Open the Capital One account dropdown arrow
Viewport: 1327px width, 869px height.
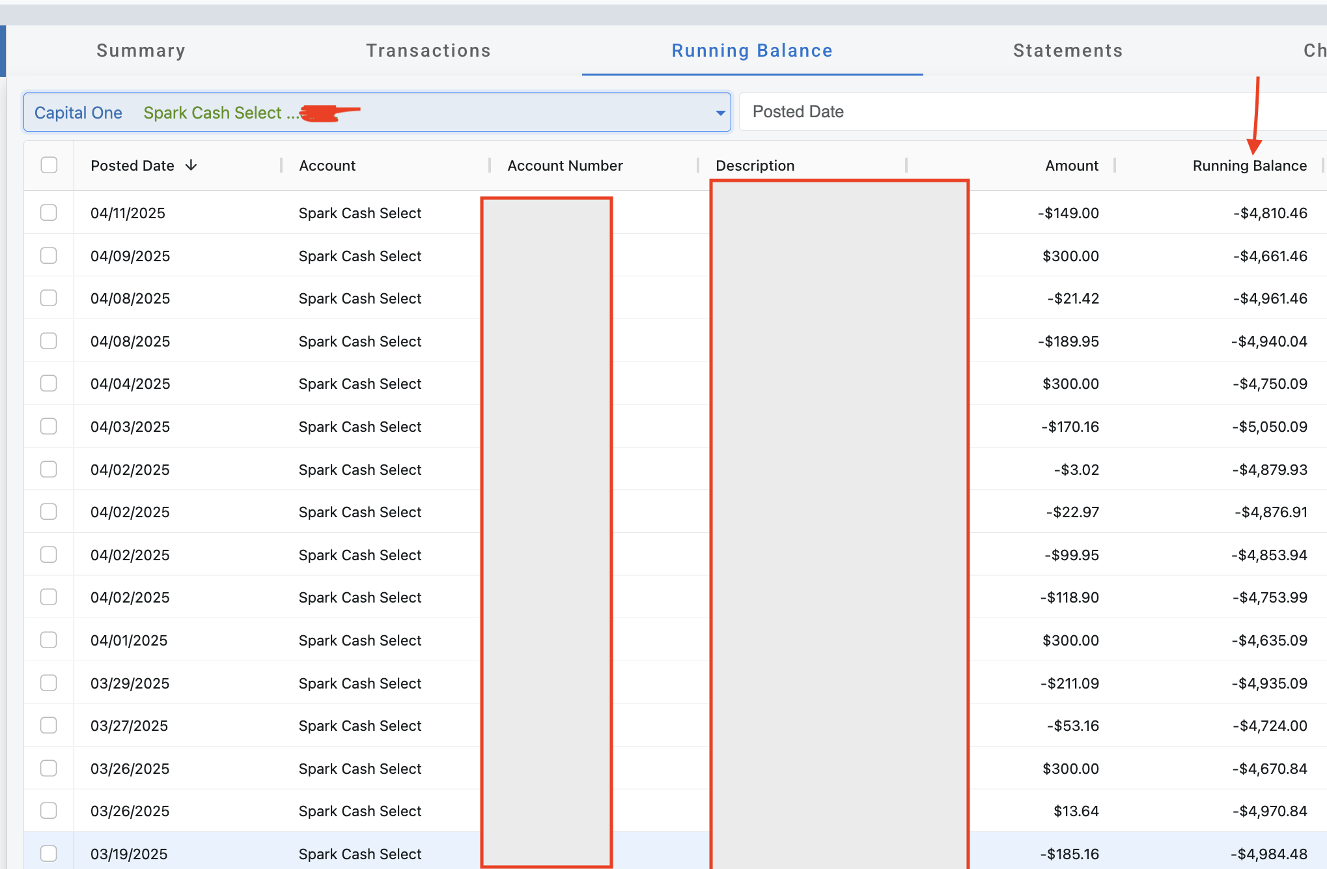coord(720,113)
